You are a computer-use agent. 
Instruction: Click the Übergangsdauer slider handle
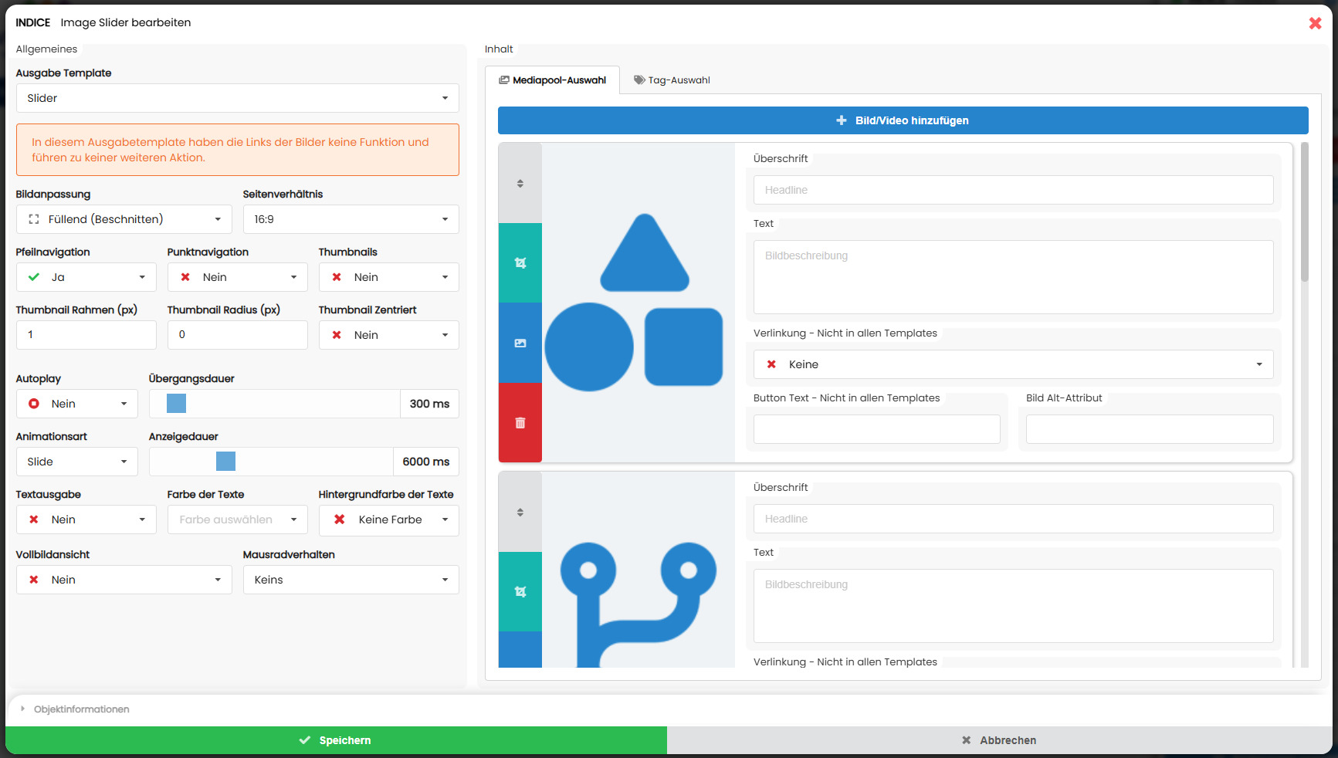click(176, 404)
